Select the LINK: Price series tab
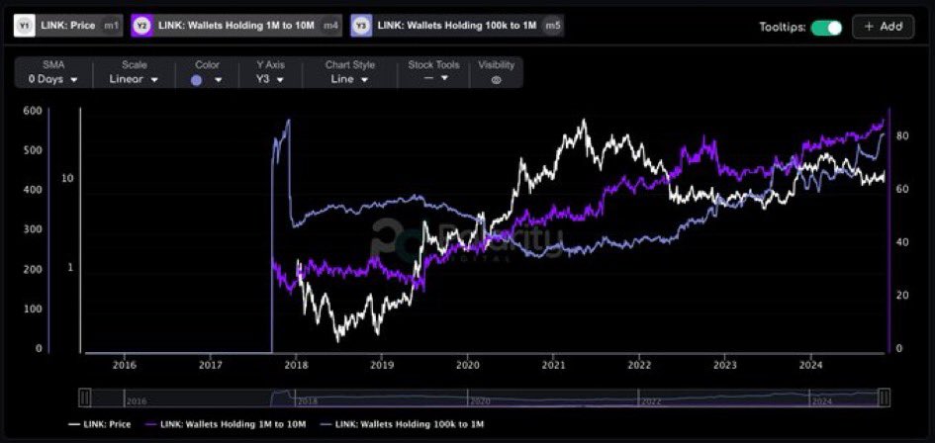The width and height of the screenshot is (935, 443). [x=68, y=26]
